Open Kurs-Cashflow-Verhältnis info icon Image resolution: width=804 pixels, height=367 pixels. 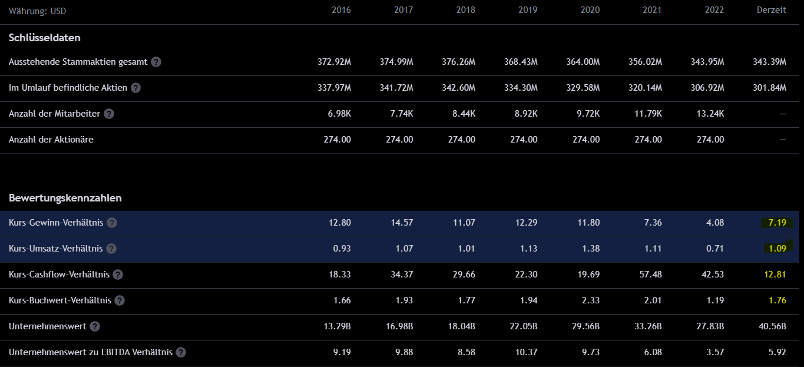coord(118,275)
